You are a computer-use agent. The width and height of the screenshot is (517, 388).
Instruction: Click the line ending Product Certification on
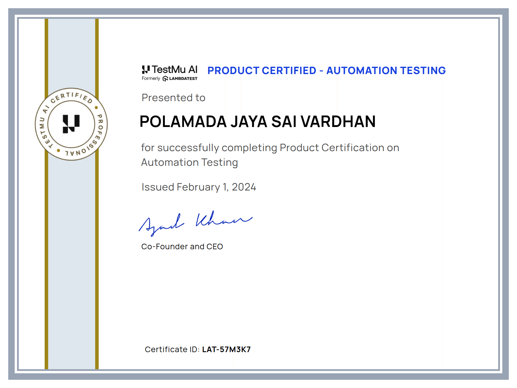(270, 148)
